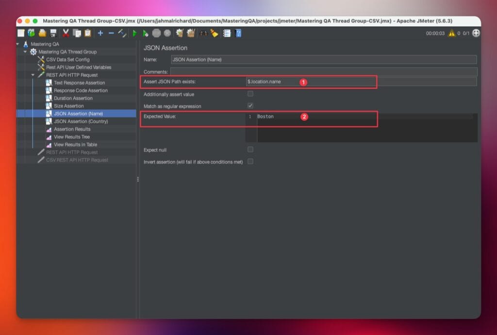Click the JSON Assertion panel heading
The image size is (497, 335).
[x=166, y=48]
